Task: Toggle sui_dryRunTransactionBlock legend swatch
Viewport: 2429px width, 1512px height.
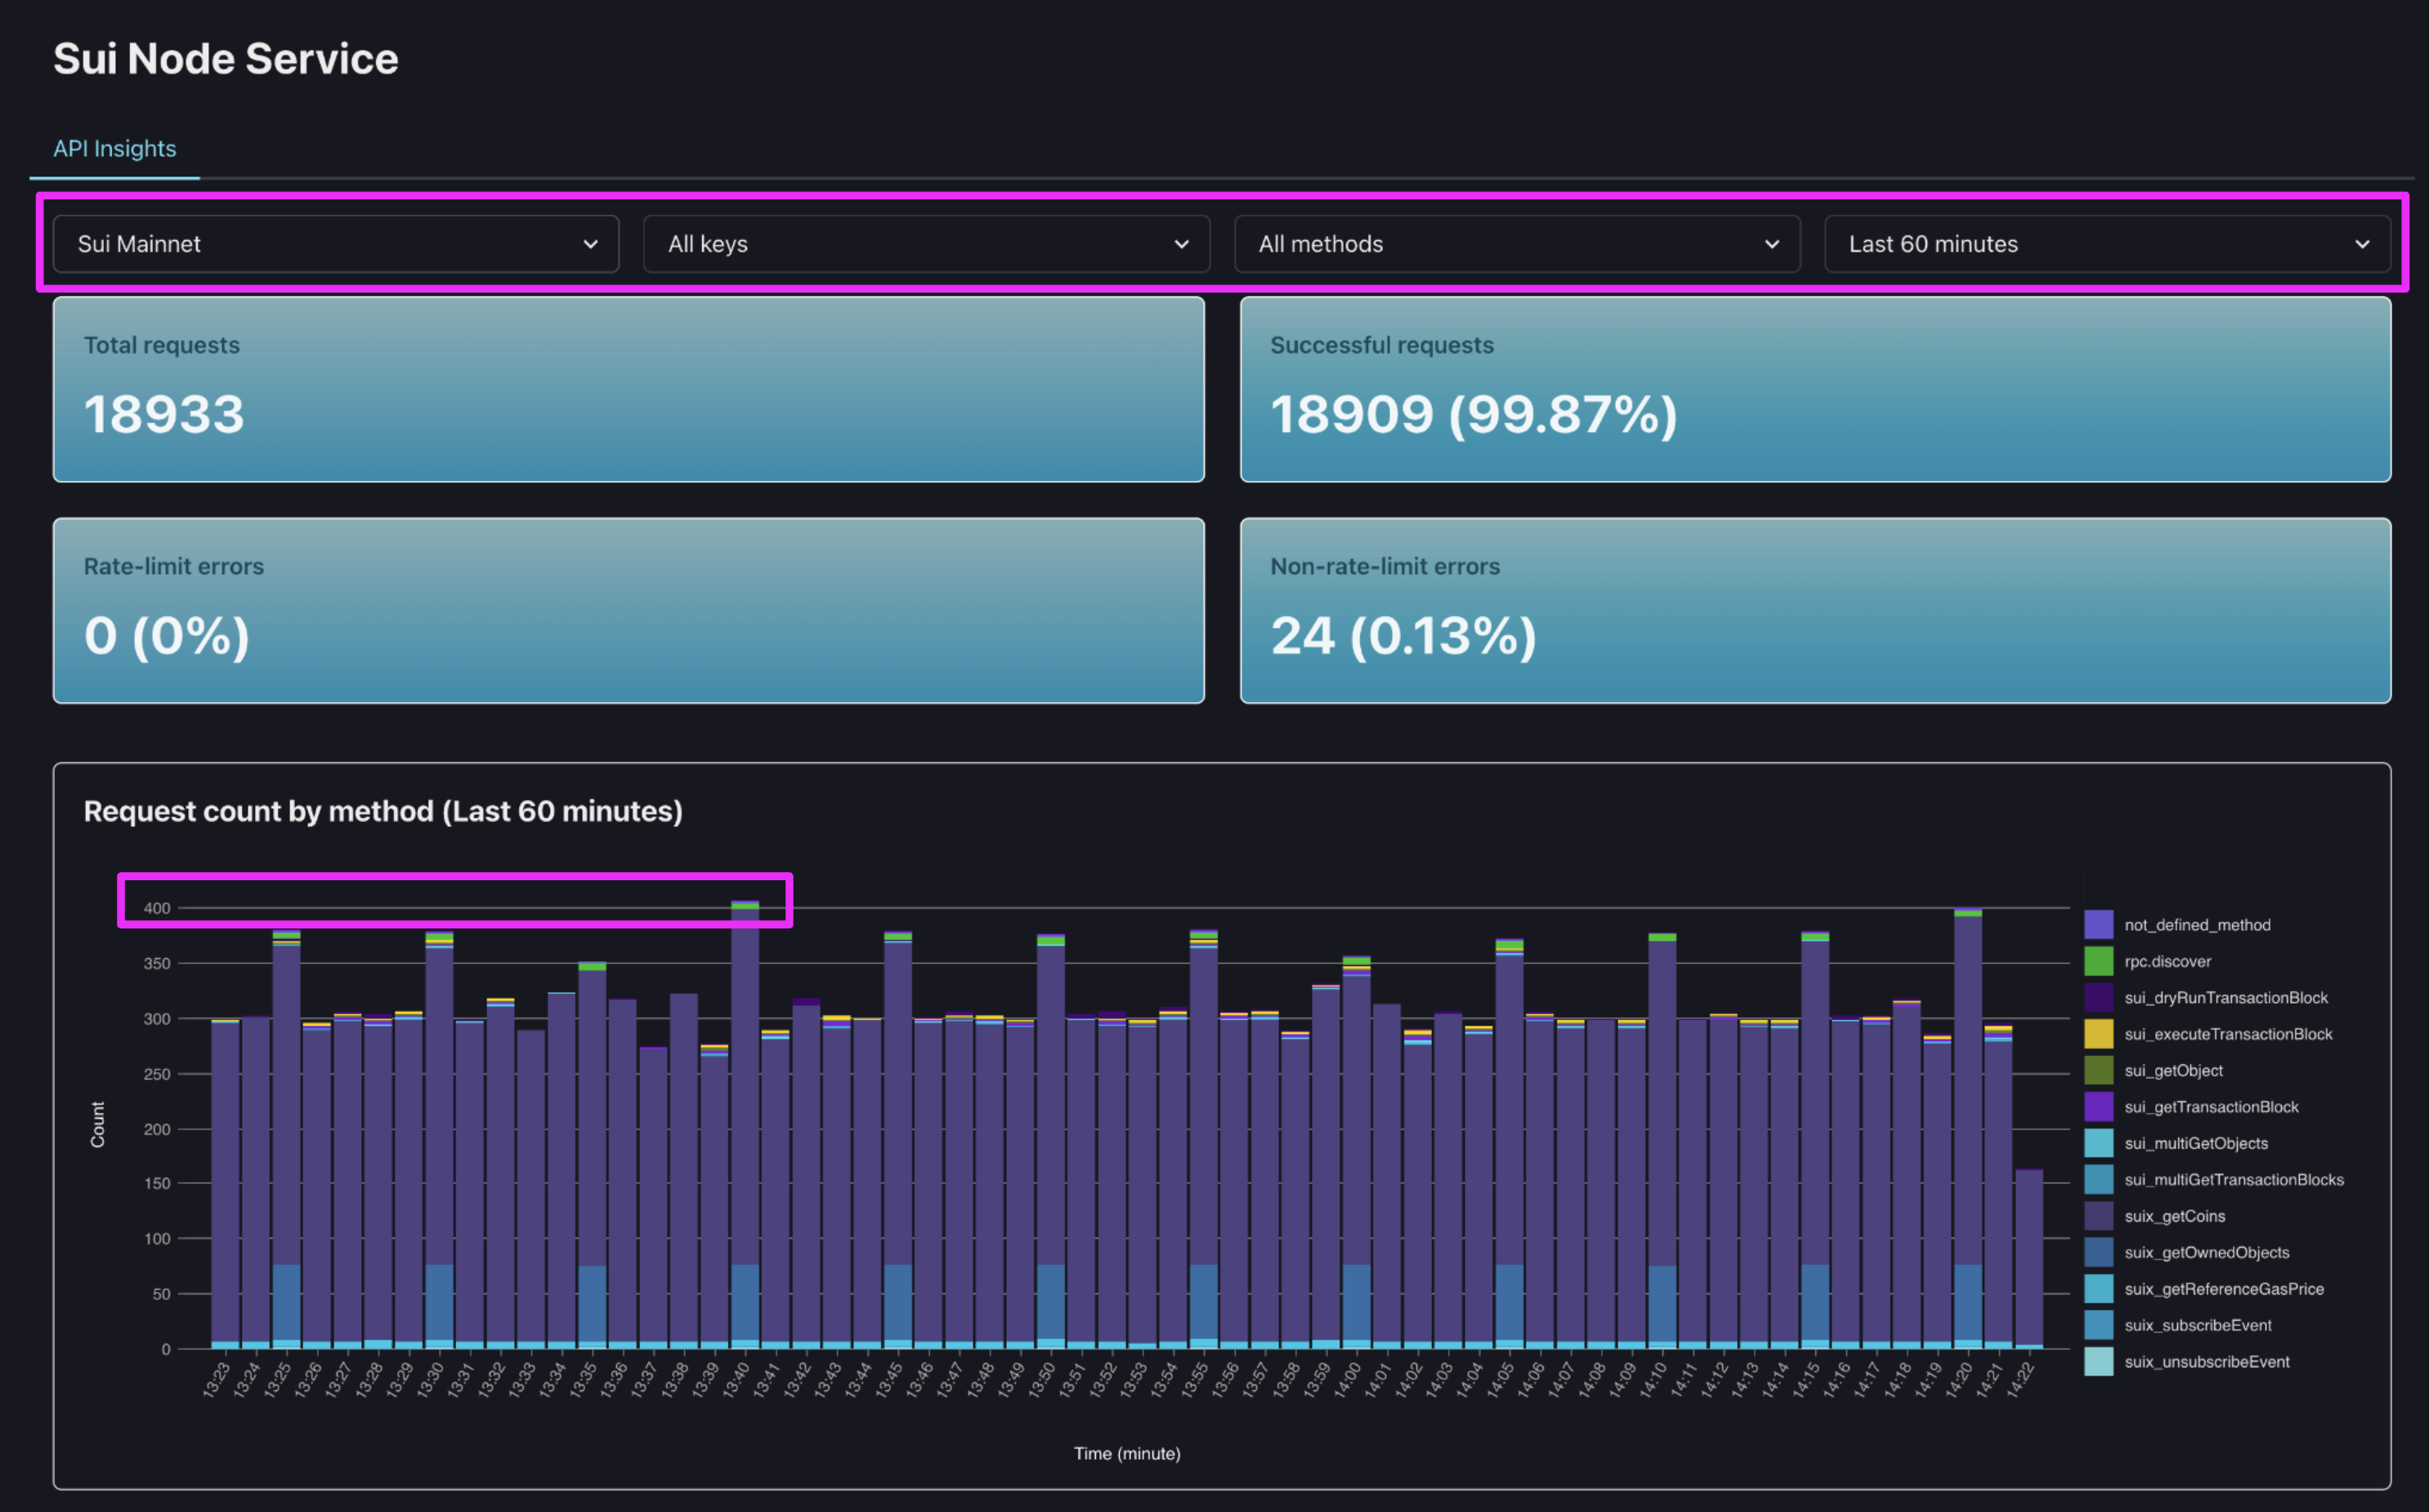Action: pos(2098,998)
